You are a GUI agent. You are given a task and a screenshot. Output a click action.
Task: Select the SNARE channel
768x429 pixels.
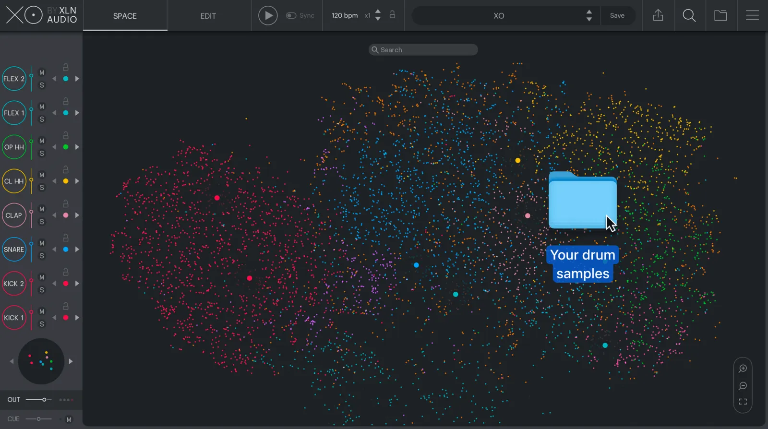coord(14,250)
